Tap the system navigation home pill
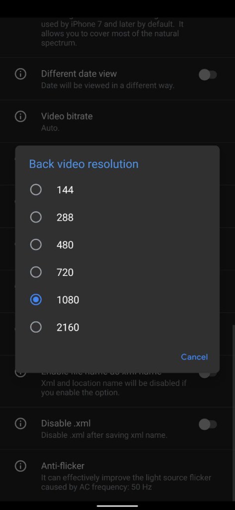The width and height of the screenshot is (235, 510). pos(117,506)
